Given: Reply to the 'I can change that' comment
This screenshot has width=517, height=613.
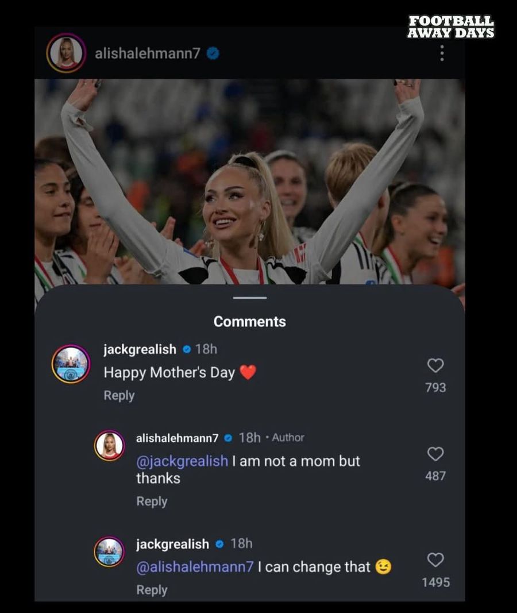Looking at the screenshot, I should point(152,590).
